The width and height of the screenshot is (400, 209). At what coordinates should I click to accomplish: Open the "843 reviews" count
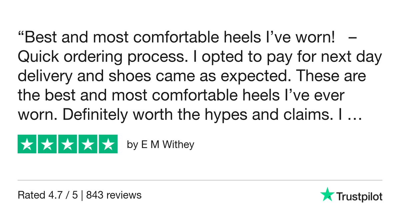coord(114,195)
